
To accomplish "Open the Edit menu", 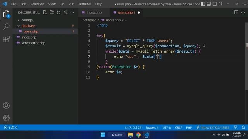I will 23,4.
